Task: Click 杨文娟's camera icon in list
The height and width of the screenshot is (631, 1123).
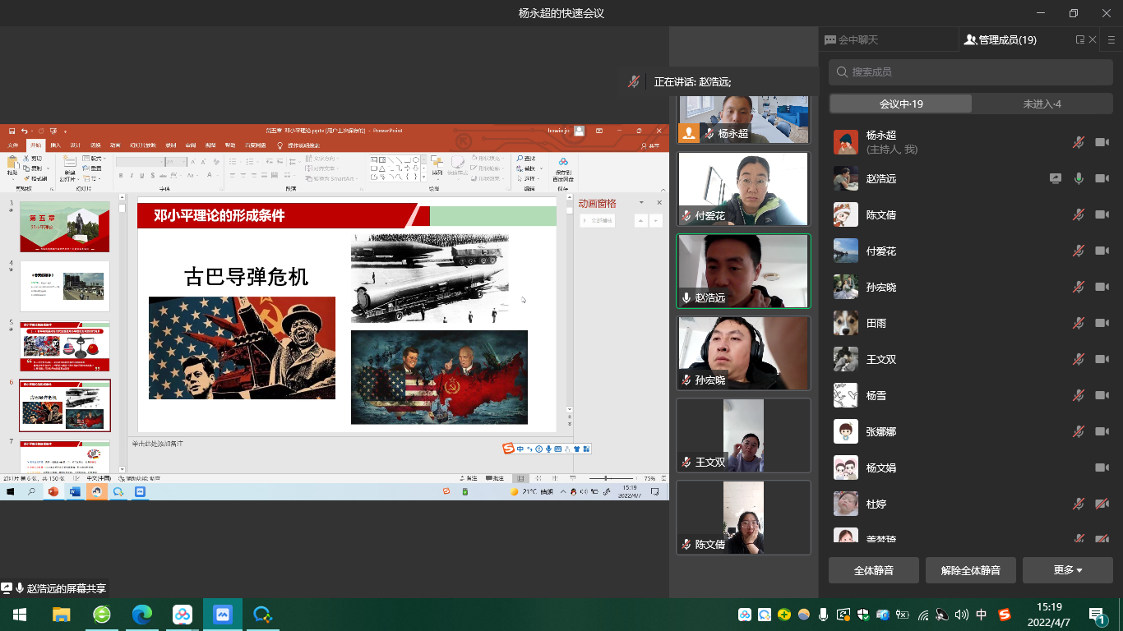Action: pos(1102,467)
